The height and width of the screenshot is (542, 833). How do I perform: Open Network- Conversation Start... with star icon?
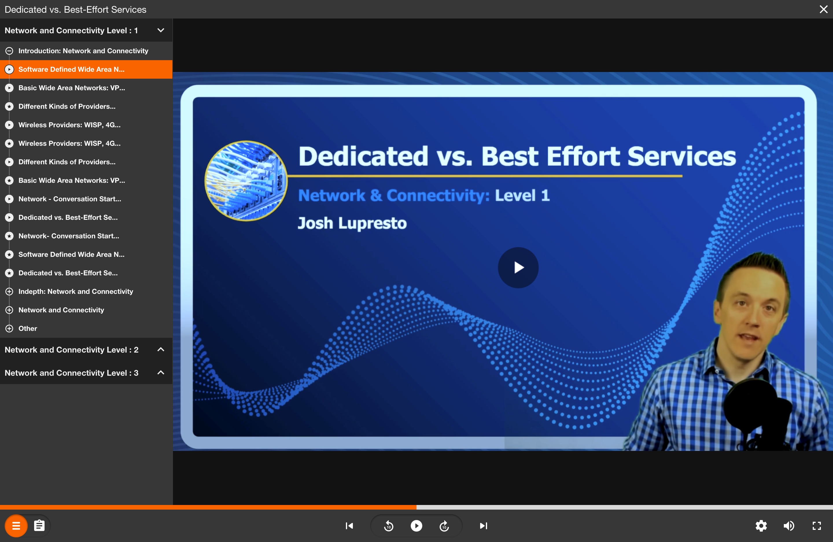86,236
